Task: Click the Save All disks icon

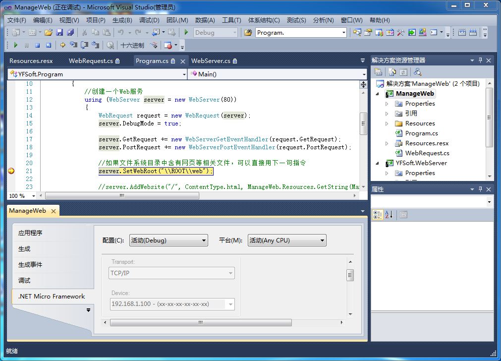Action: (x=70, y=32)
